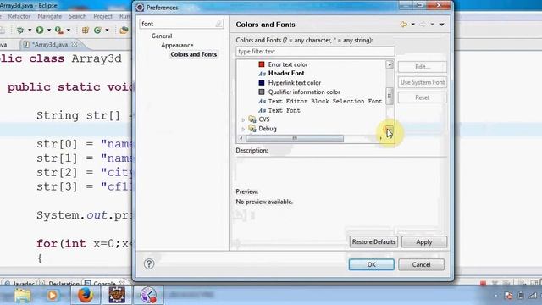Click the back navigation arrow in Preferences

coord(403,25)
